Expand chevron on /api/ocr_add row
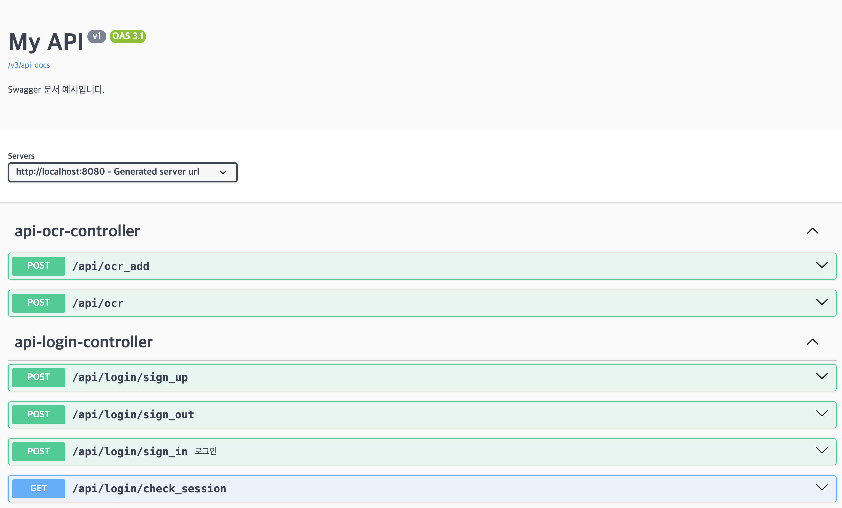This screenshot has height=508, width=842. point(822,265)
